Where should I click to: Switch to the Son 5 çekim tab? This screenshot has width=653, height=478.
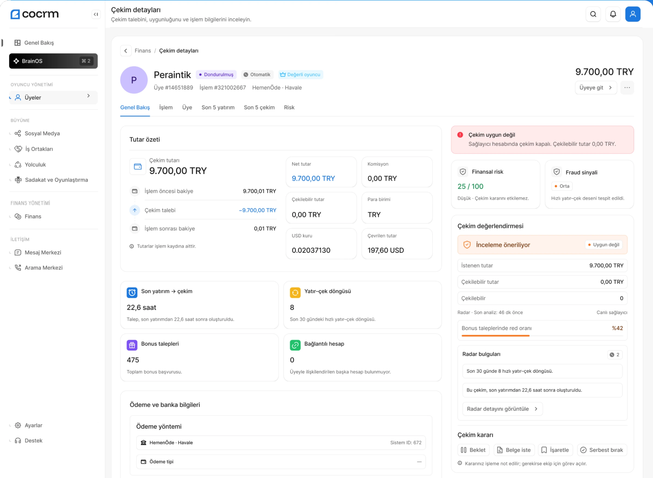(x=259, y=107)
